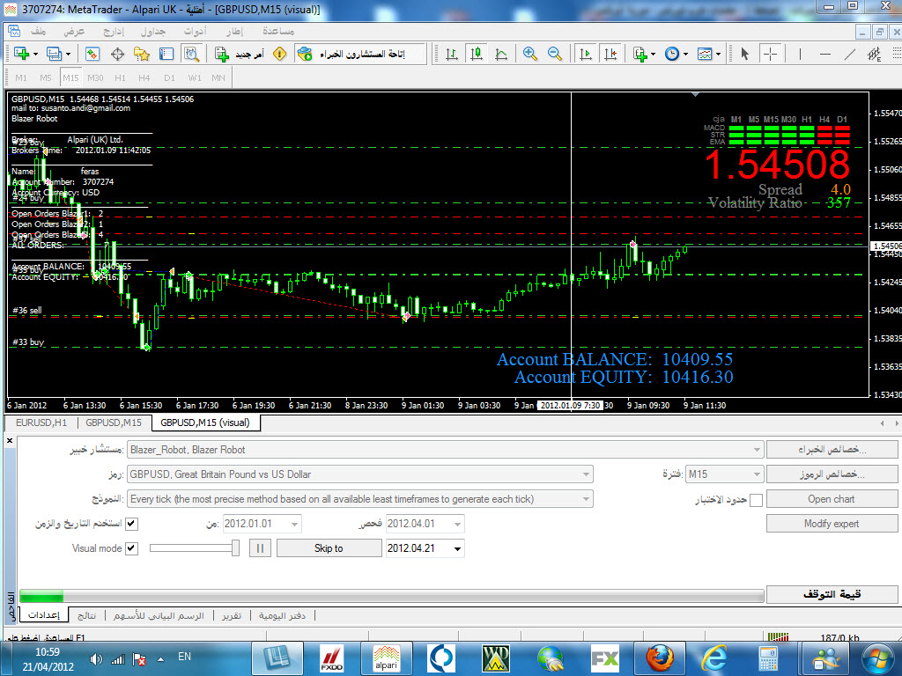Toggle the optimization checkbox
The height and width of the screenshot is (676, 902).
tap(757, 500)
